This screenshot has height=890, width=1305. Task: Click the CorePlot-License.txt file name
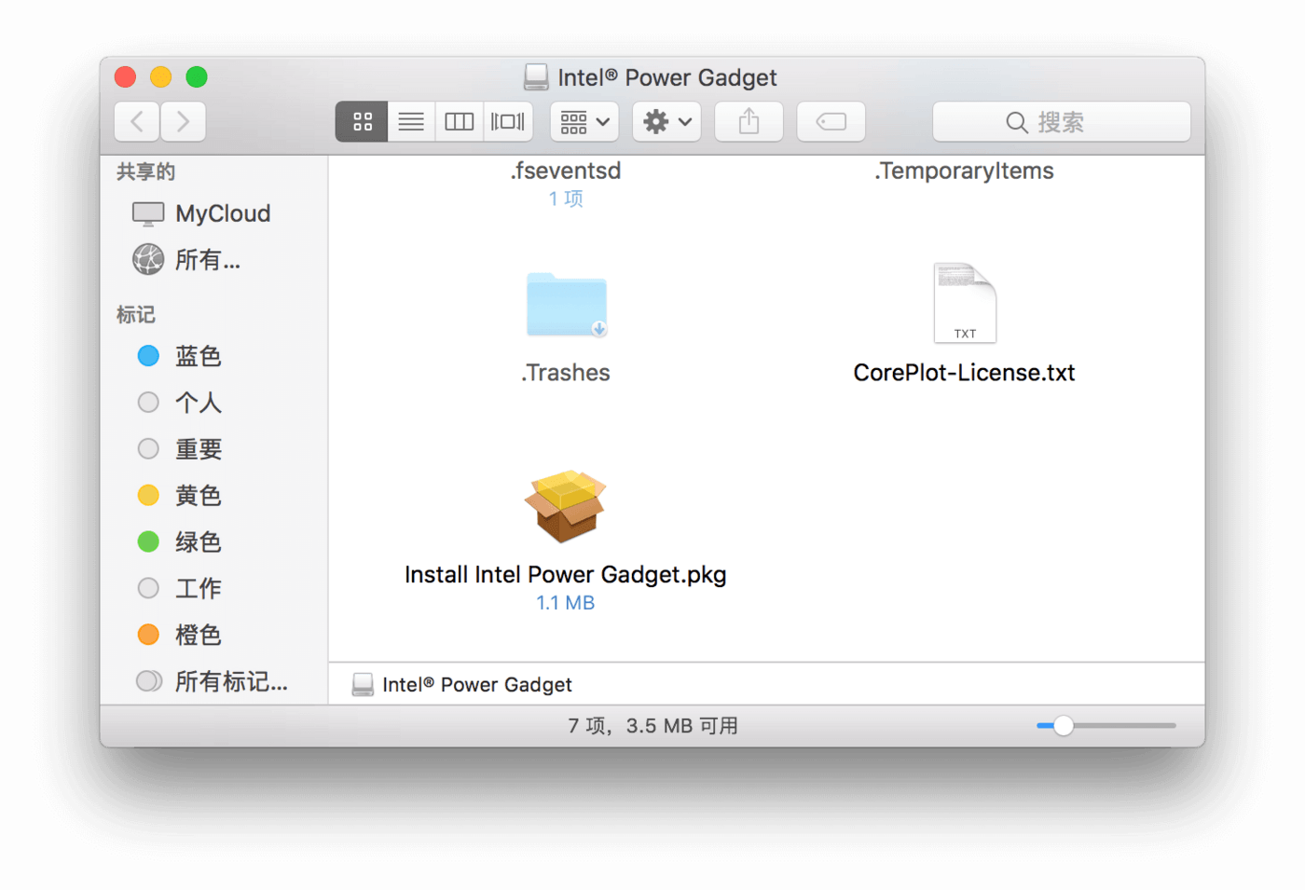coord(964,373)
